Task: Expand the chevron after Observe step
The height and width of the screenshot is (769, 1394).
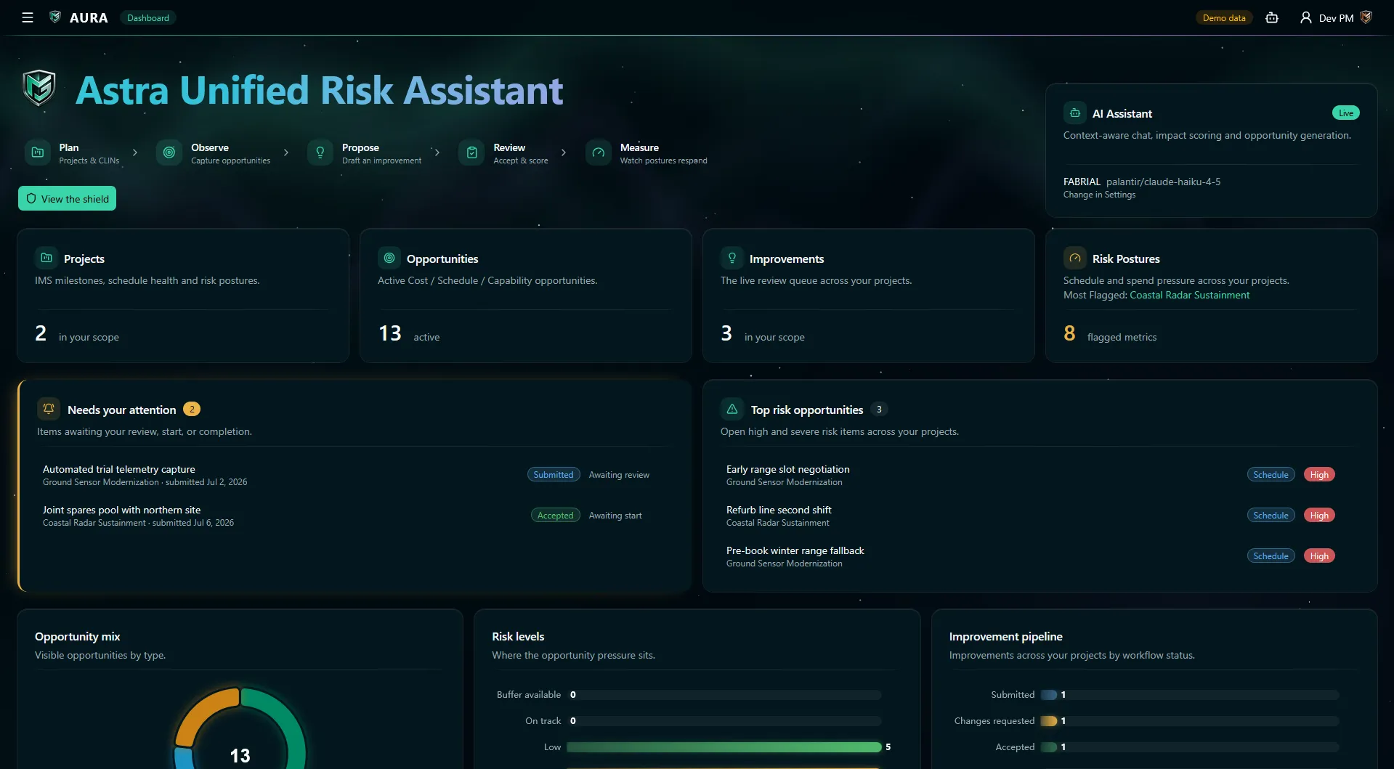Action: pyautogui.click(x=286, y=152)
